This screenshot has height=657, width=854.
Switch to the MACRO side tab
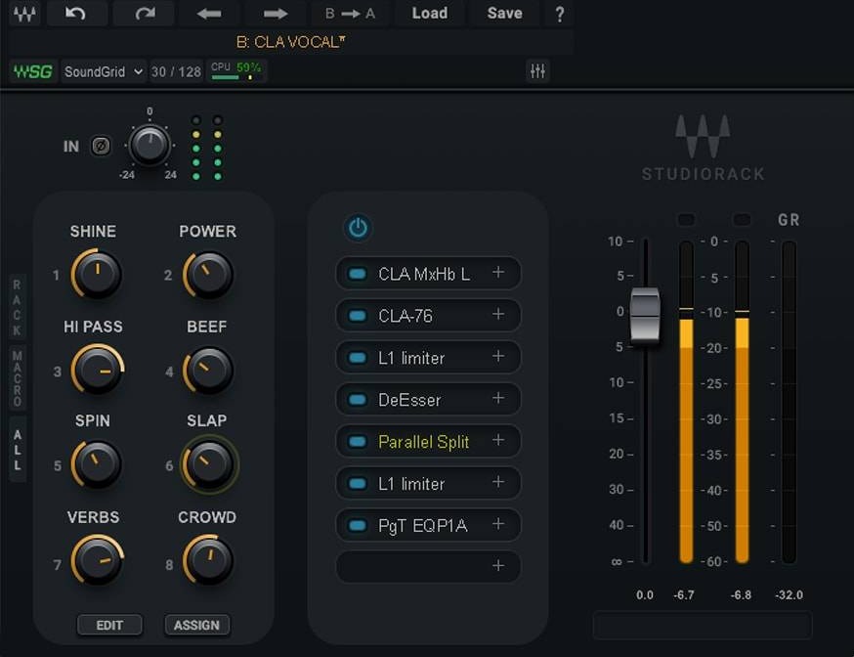coord(18,379)
